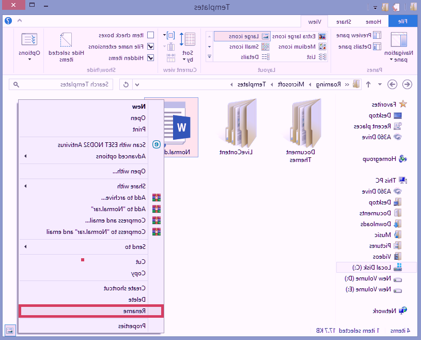Expand the Send to submenu

pyautogui.click(x=84, y=247)
